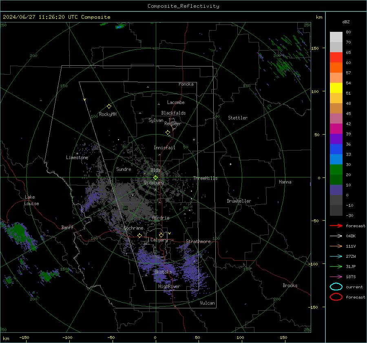Click the yellow diamond marker below Cochrane

tap(139, 235)
